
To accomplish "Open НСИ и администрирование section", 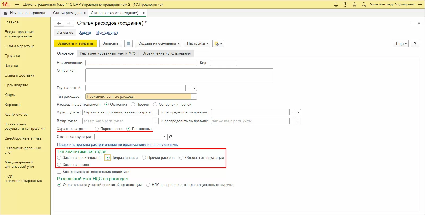I will click(23, 179).
